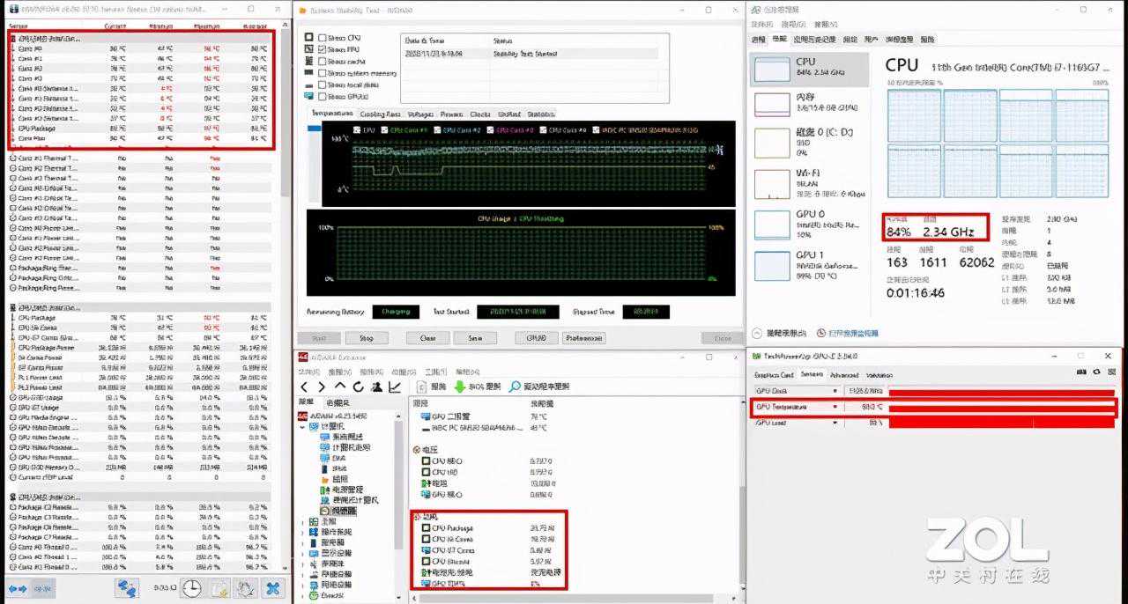Toggle the Stress system memory checkbox

(322, 73)
